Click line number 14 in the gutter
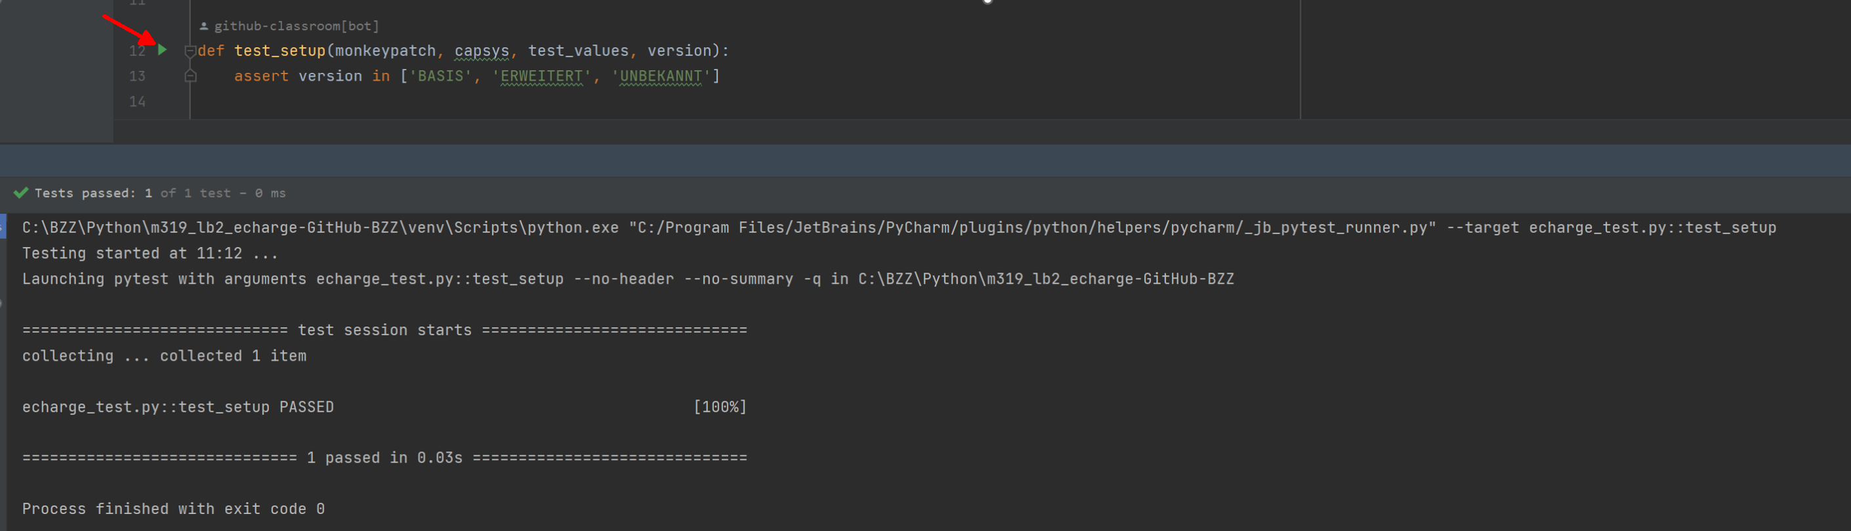The image size is (1851, 531). [136, 102]
